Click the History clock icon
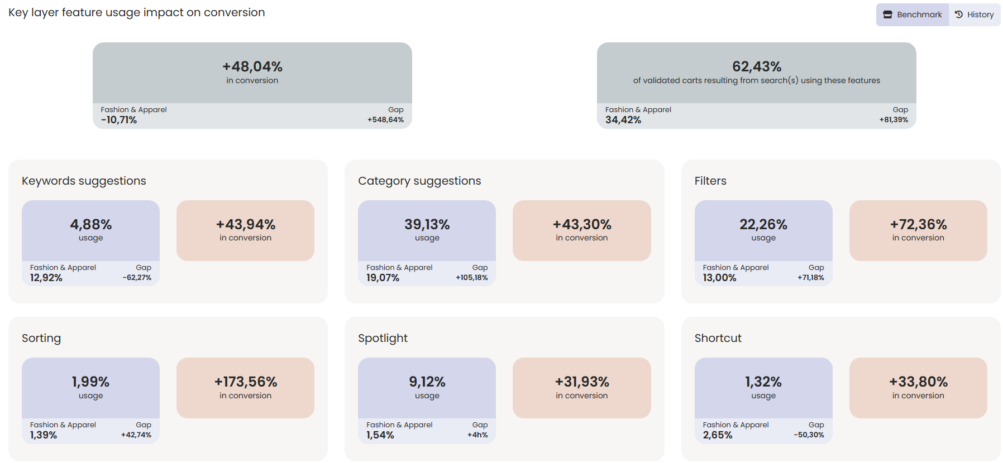The height and width of the screenshot is (463, 1003). point(959,15)
